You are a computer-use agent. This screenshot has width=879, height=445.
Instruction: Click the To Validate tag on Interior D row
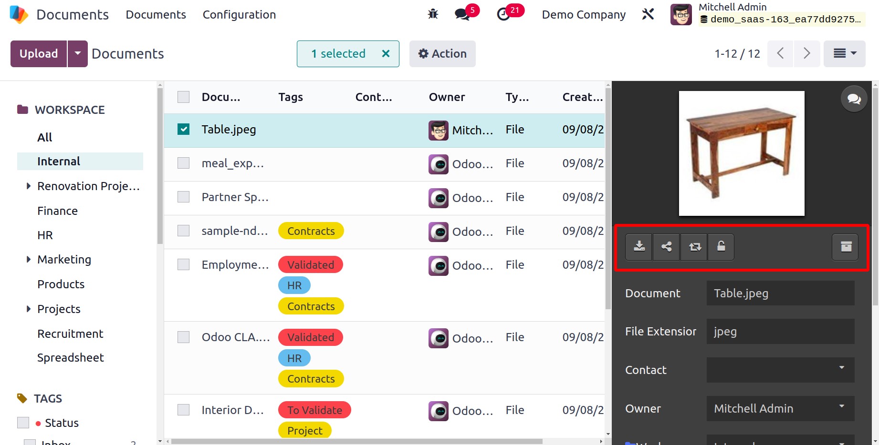click(314, 410)
